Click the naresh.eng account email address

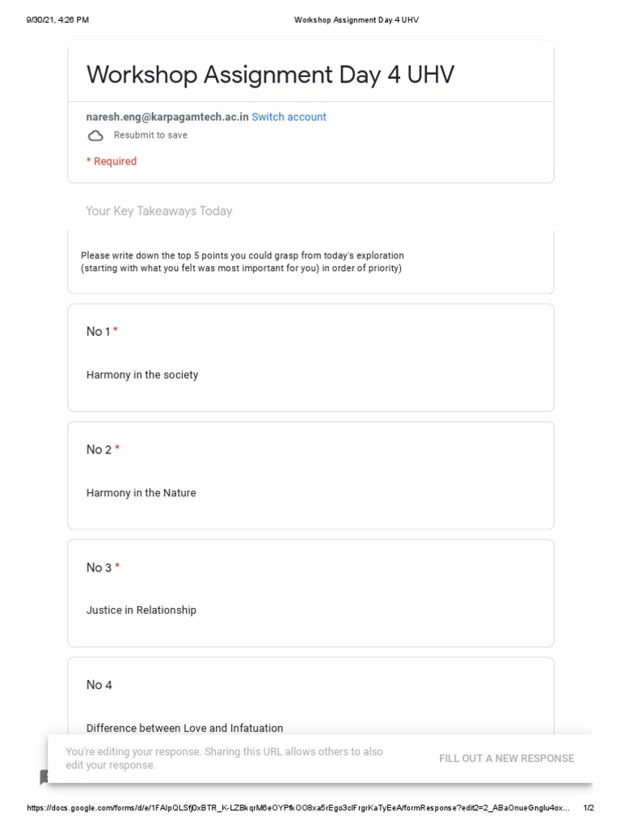pyautogui.click(x=167, y=117)
